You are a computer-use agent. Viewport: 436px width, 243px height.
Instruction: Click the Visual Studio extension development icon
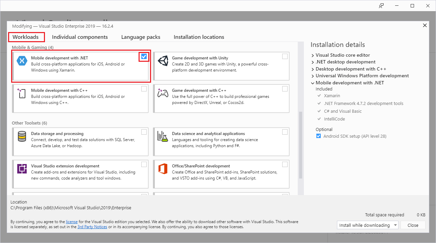[x=22, y=169]
